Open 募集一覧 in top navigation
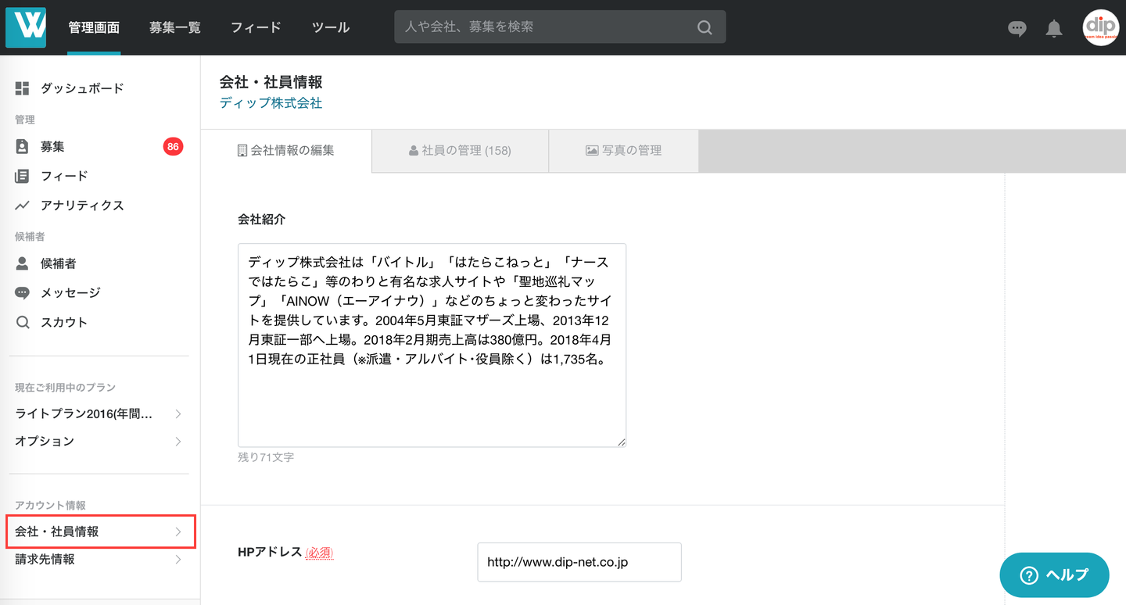This screenshot has height=605, width=1126. point(175,27)
